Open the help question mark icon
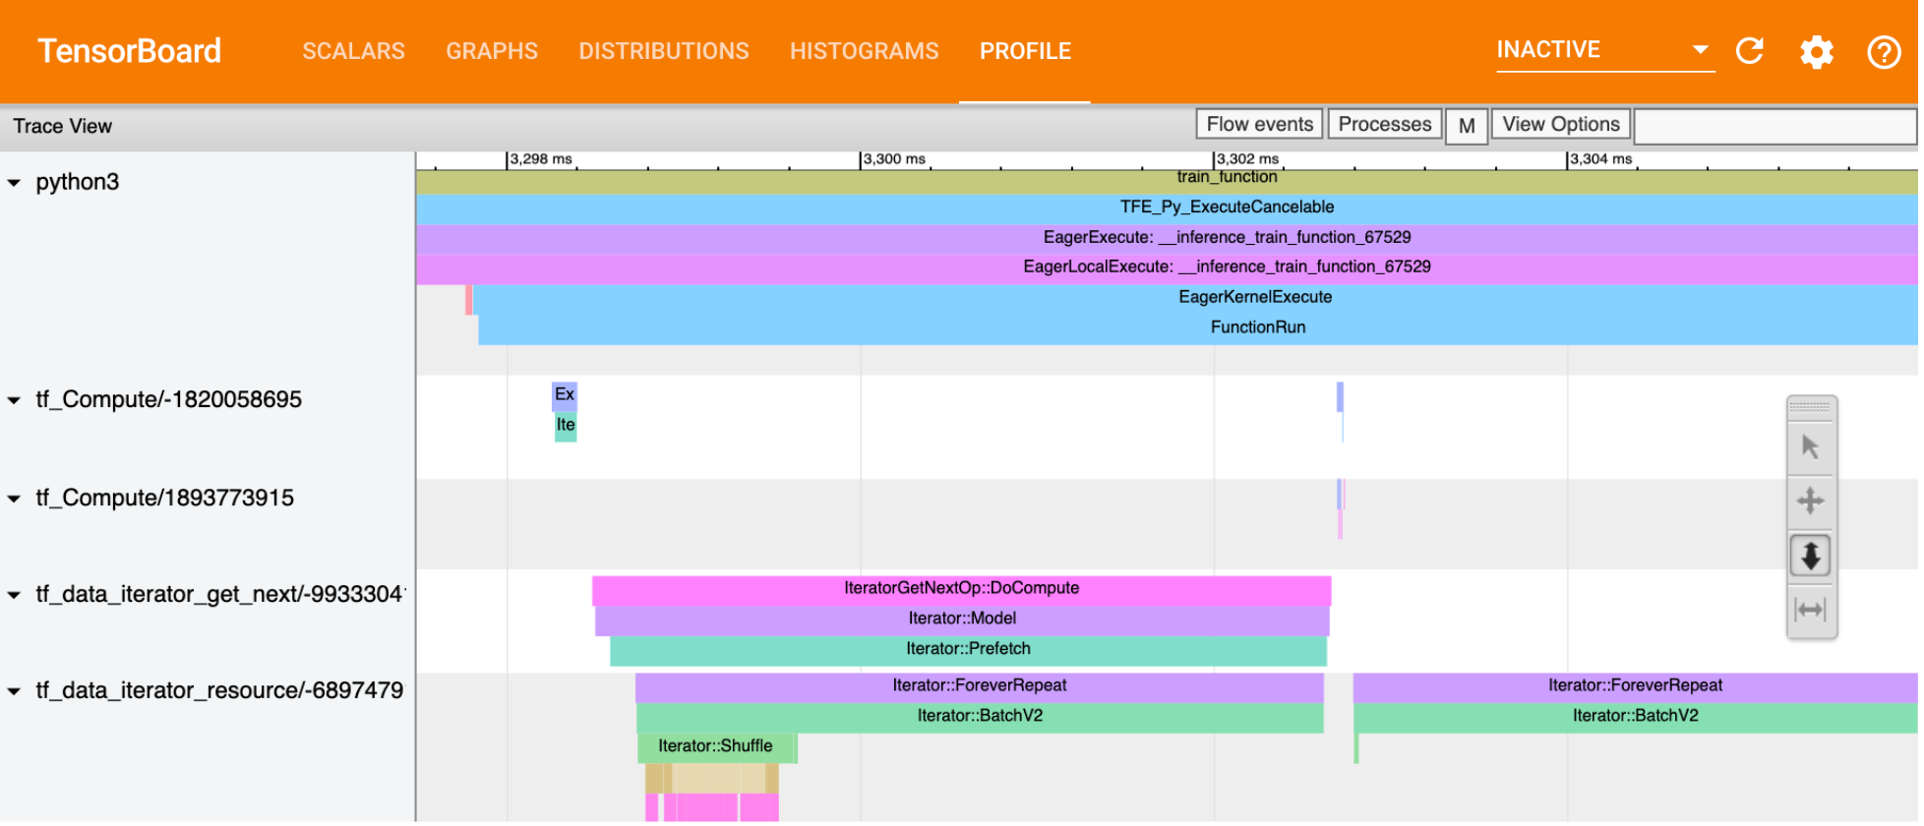 tap(1884, 51)
